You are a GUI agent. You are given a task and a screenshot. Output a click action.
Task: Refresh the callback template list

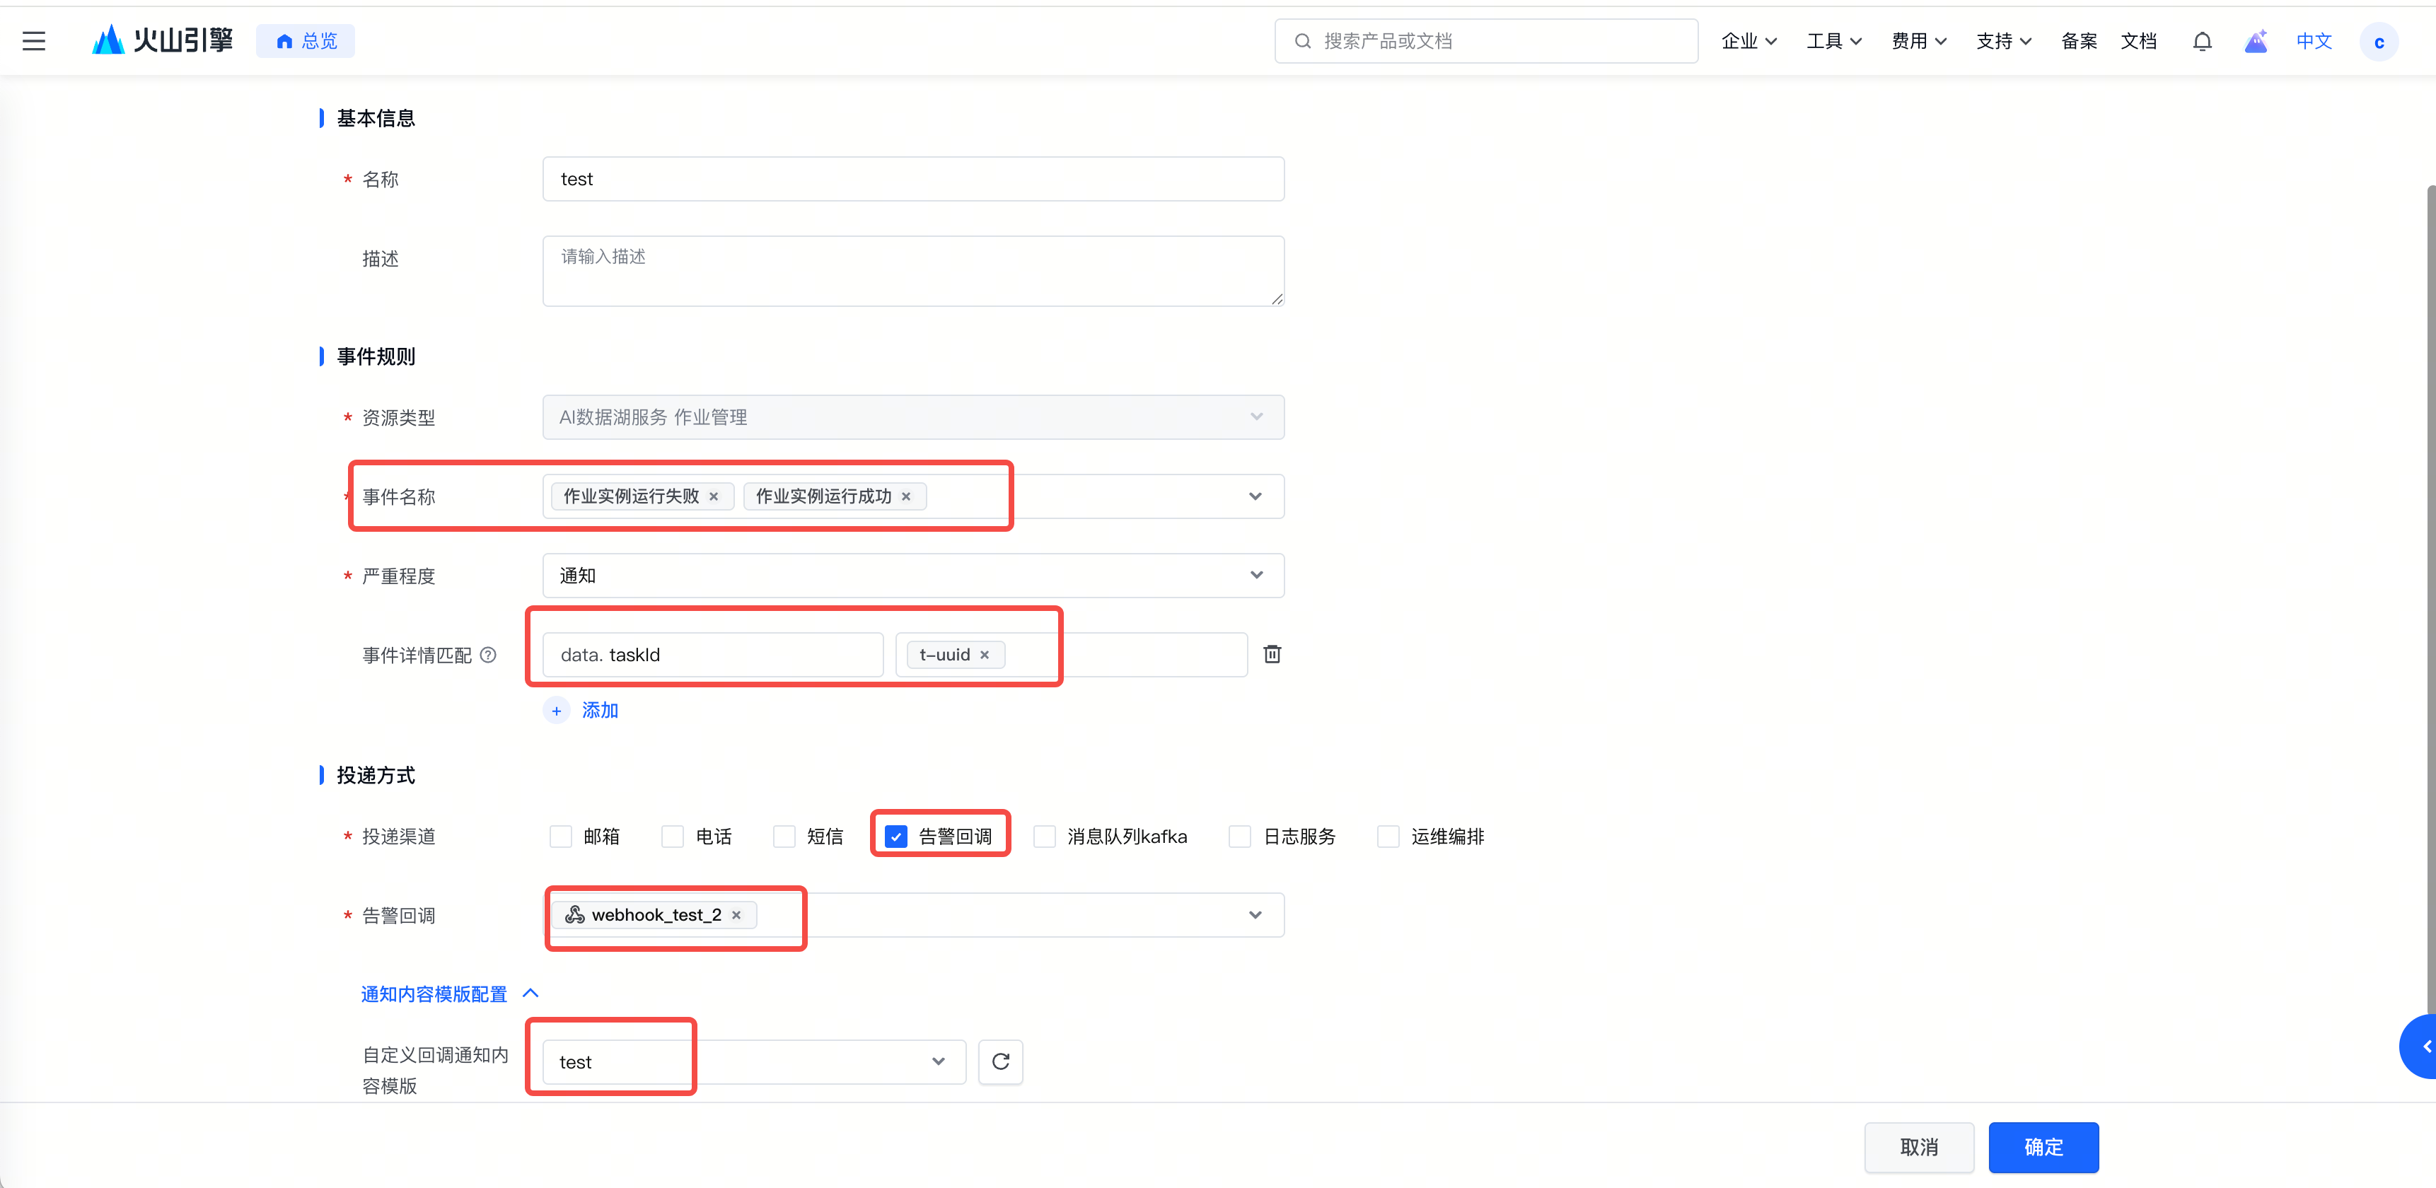(1000, 1061)
